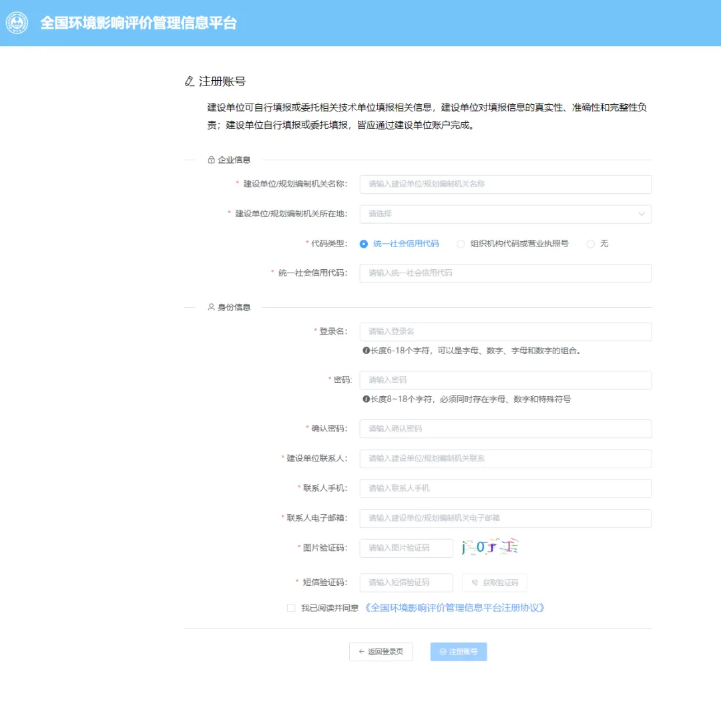Focus the 图片验证码 input box
Image resolution: width=721 pixels, height=708 pixels.
coord(406,548)
